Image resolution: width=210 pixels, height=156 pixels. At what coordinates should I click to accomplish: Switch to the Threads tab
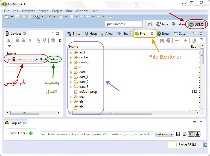73,34
